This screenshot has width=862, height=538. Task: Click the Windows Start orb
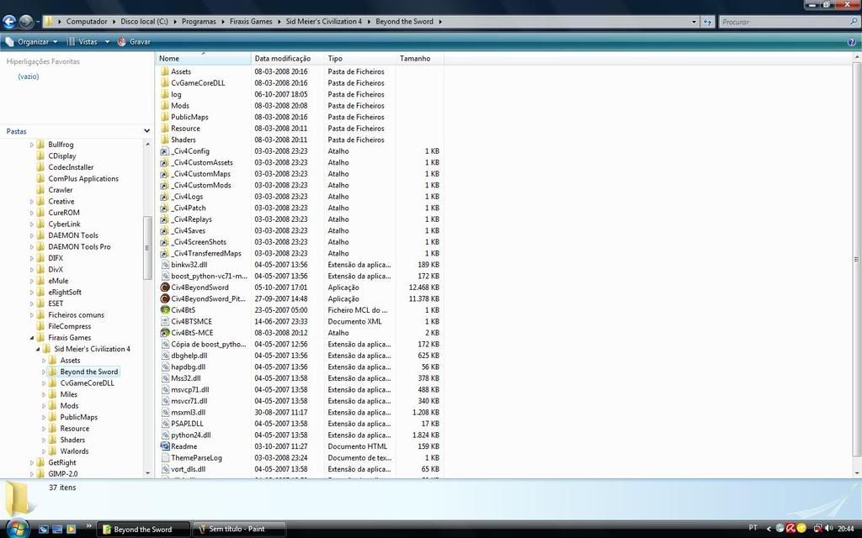click(x=17, y=528)
